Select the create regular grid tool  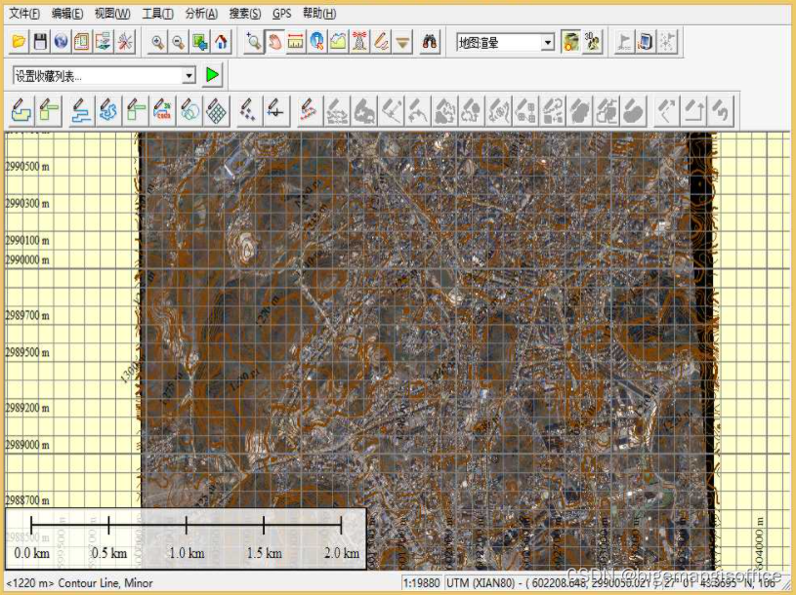point(217,110)
